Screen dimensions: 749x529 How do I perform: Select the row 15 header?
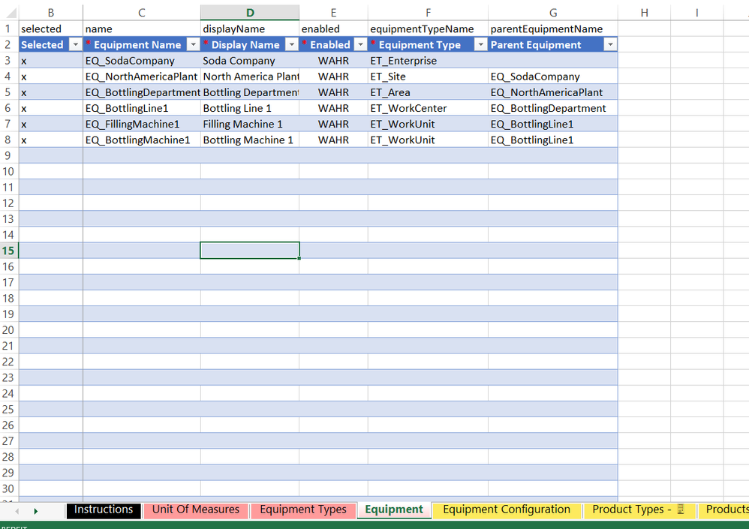(x=9, y=251)
